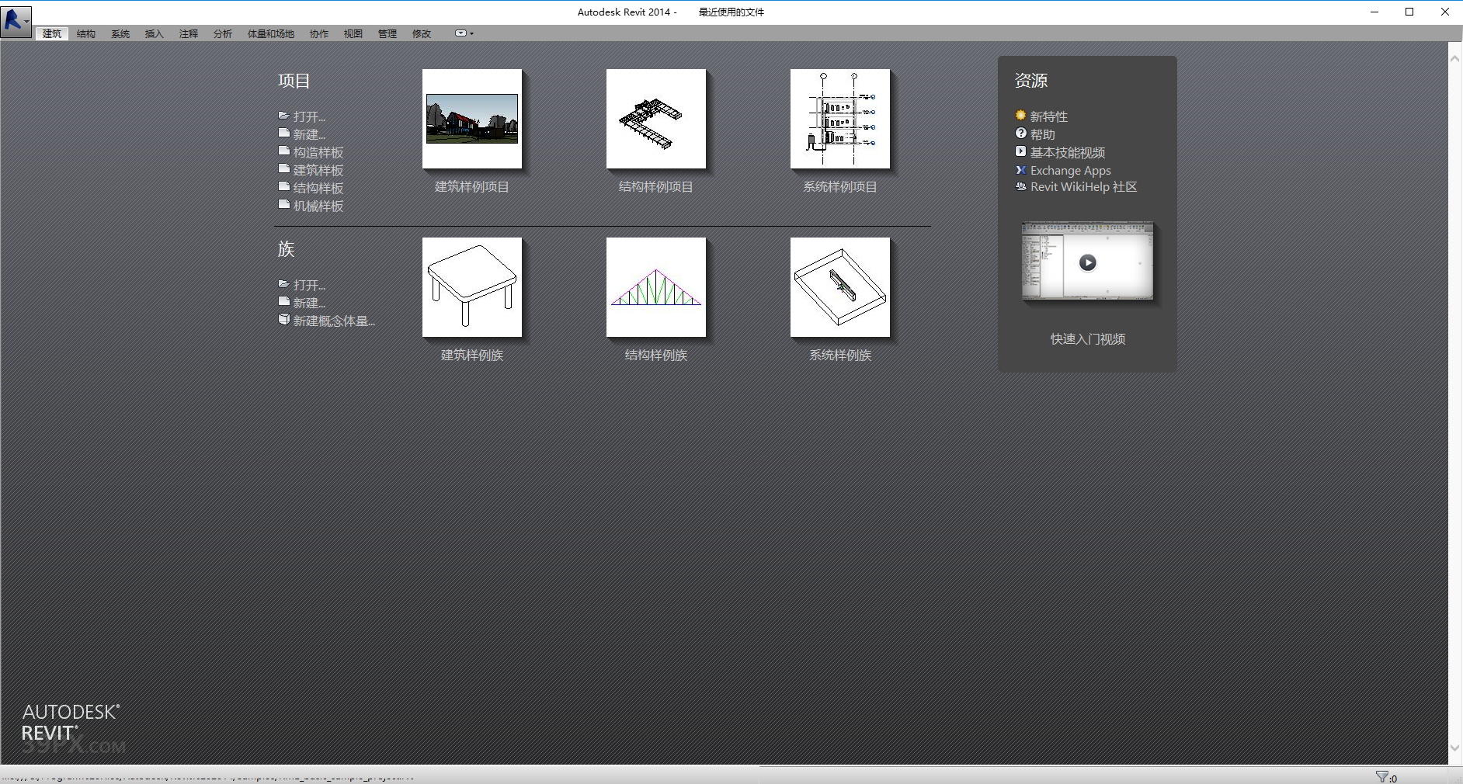Click the 帮助 question mark icon
This screenshot has height=784, width=1463.
pos(1020,134)
